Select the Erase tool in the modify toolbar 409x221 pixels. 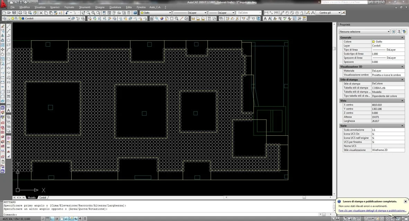click(x=3, y=26)
